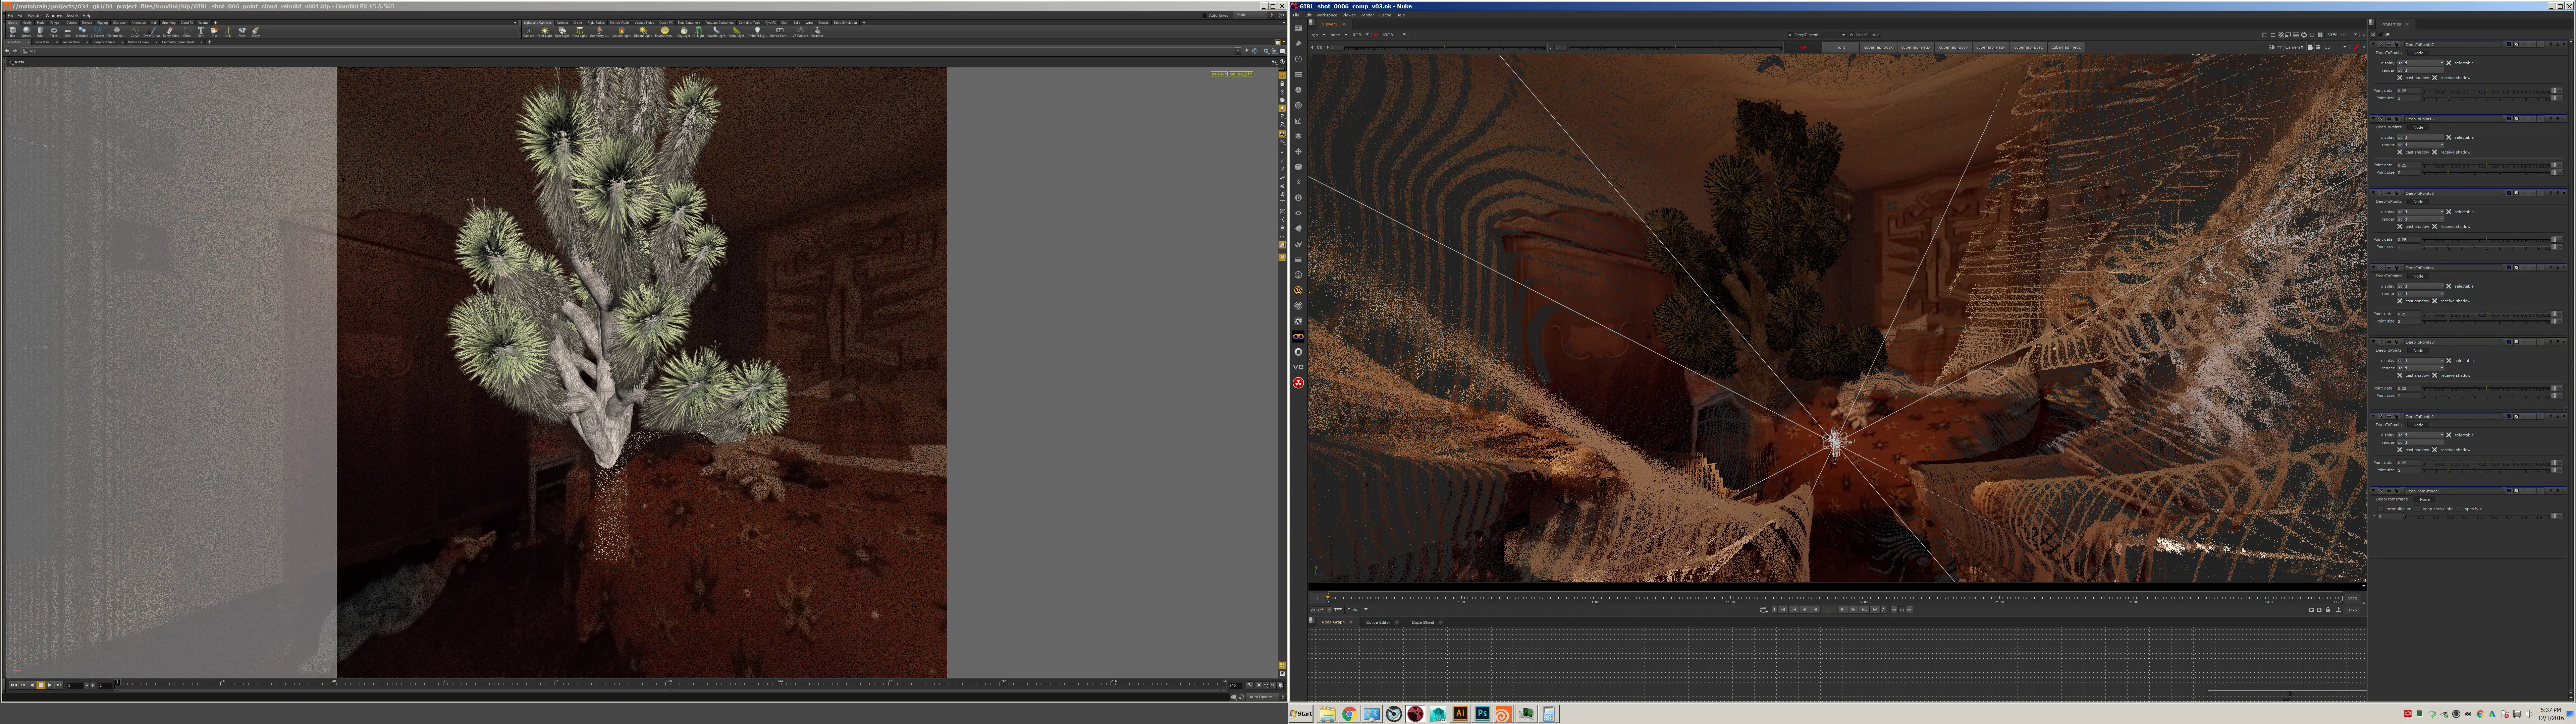2576x724 pixels.
Task: Add a Camera from Lights and Cameras shelf
Action: pyautogui.click(x=529, y=32)
